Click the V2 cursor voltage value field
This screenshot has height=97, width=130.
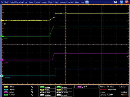point(50,90)
